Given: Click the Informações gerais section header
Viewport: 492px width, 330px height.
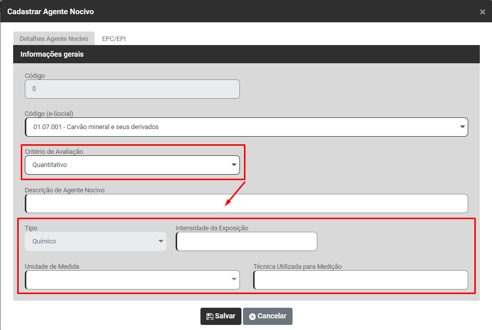Looking at the screenshot, I should point(247,54).
